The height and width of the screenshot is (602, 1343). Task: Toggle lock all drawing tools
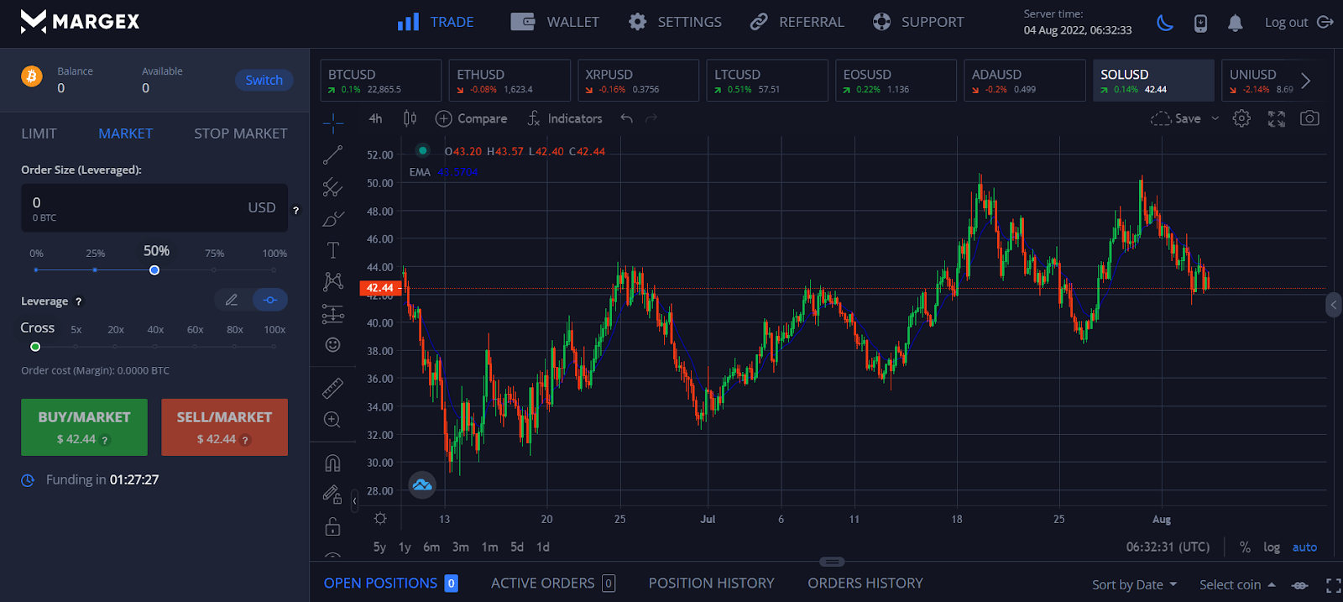332,526
